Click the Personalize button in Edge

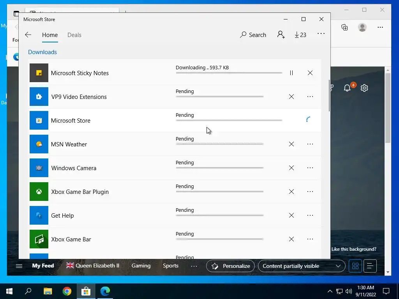point(230,266)
